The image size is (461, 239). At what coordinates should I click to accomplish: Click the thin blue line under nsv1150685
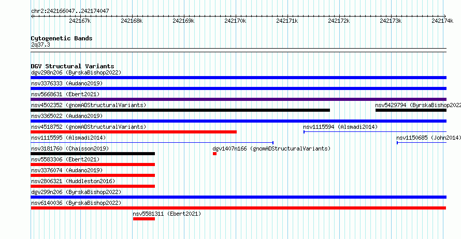tap(422, 143)
